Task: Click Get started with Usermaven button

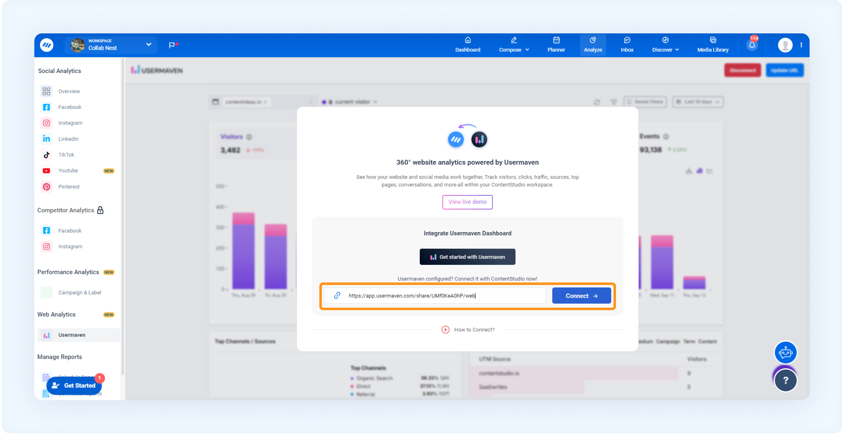Action: pos(467,257)
